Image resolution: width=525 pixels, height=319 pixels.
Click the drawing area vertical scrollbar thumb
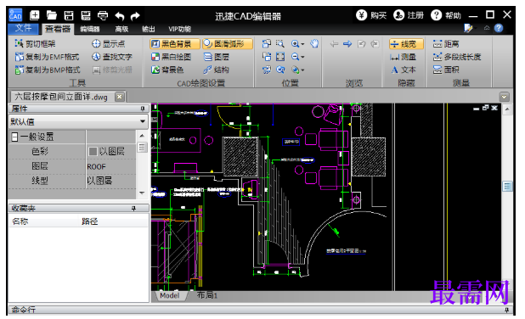click(507, 186)
